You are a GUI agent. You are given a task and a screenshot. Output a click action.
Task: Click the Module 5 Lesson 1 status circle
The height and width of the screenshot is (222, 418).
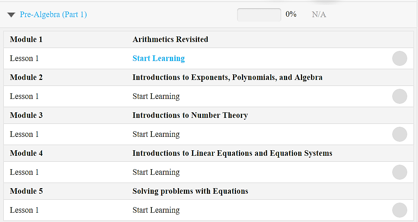point(400,210)
